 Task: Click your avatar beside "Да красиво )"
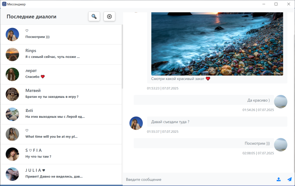(280, 102)
